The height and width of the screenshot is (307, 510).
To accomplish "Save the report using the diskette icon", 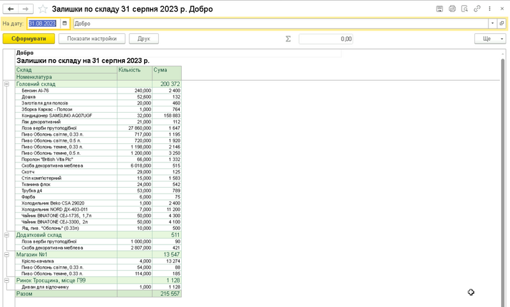I will pyautogui.click(x=439, y=9).
